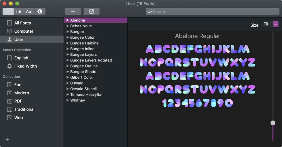Select TempestHeavyItal font
Image resolution: width=282 pixels, height=147 pixels.
tap(86, 94)
